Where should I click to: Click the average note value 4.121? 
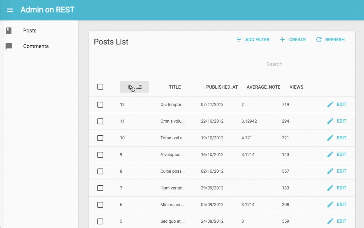tap(247, 138)
